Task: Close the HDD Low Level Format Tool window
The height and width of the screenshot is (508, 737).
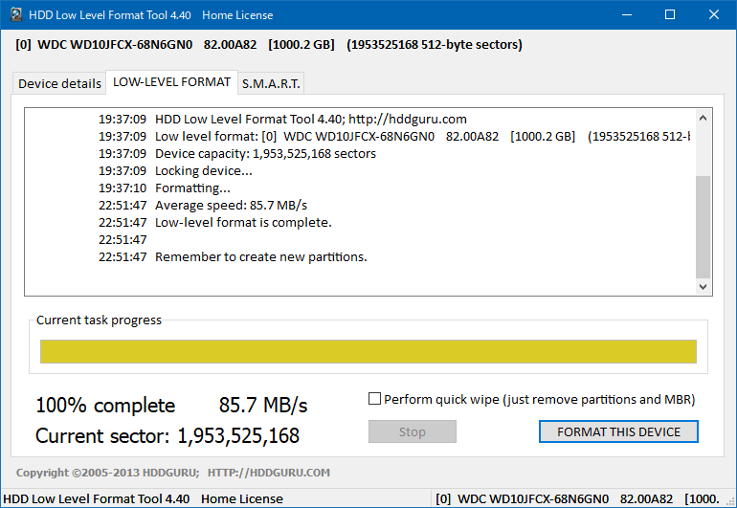Action: pos(713,14)
